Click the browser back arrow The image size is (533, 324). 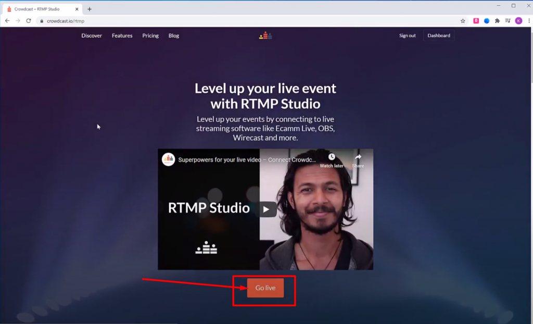click(7, 21)
